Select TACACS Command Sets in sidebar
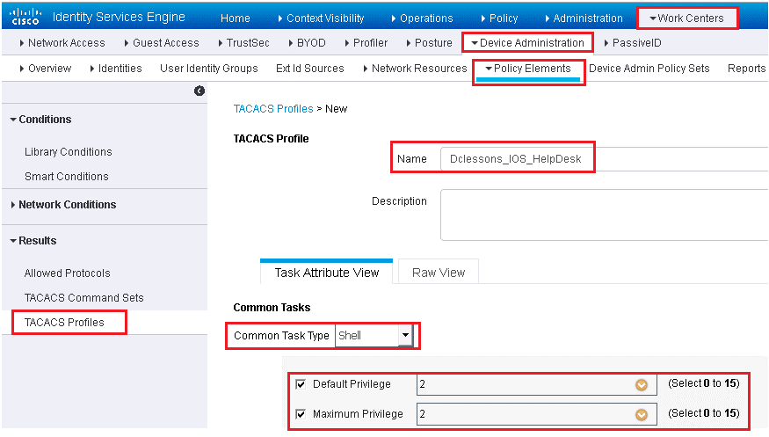This screenshot has width=769, height=437. [83, 298]
